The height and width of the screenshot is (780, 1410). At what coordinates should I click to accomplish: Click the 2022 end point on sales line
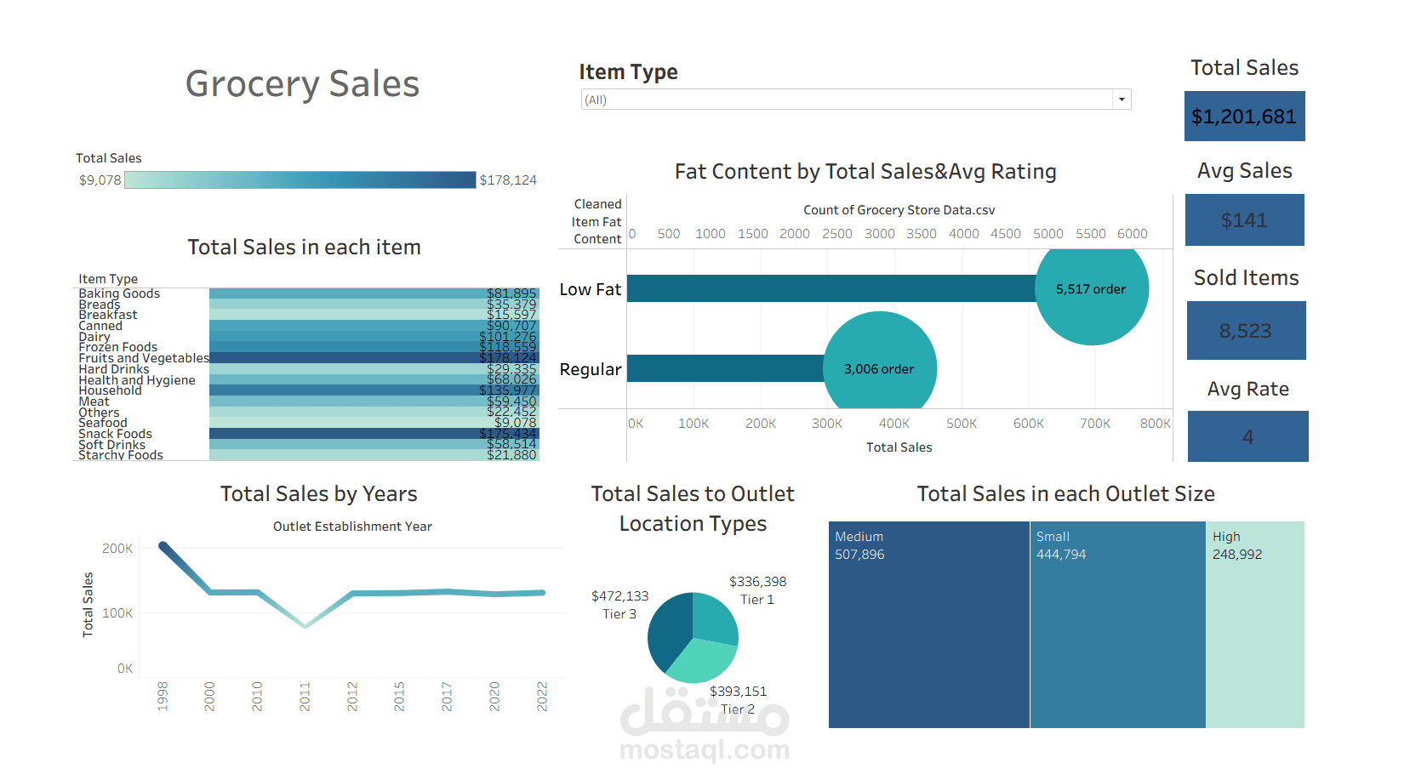click(541, 593)
